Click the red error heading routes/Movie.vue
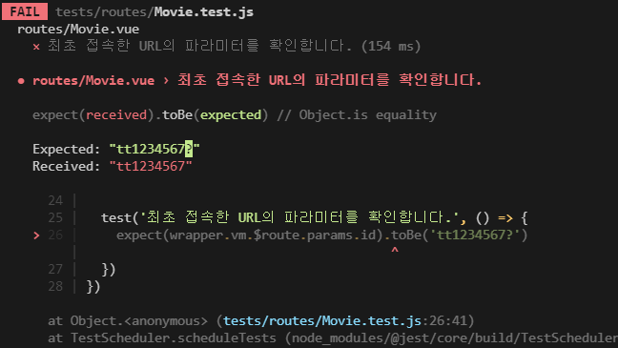 click(257, 80)
